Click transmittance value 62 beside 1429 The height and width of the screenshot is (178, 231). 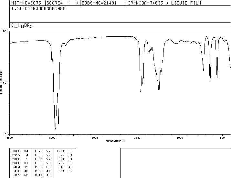click(26, 175)
